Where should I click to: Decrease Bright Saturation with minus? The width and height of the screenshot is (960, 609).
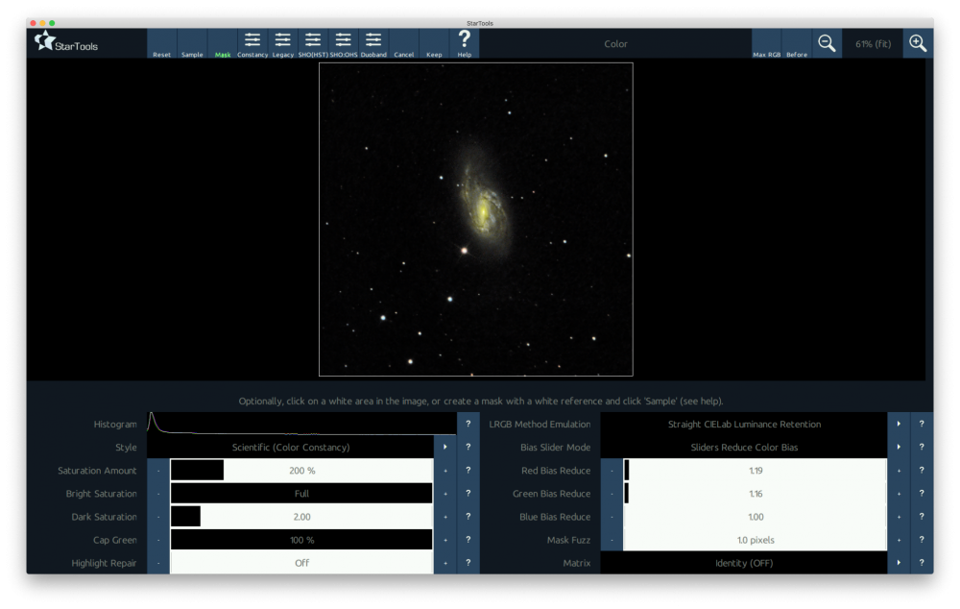tap(158, 494)
